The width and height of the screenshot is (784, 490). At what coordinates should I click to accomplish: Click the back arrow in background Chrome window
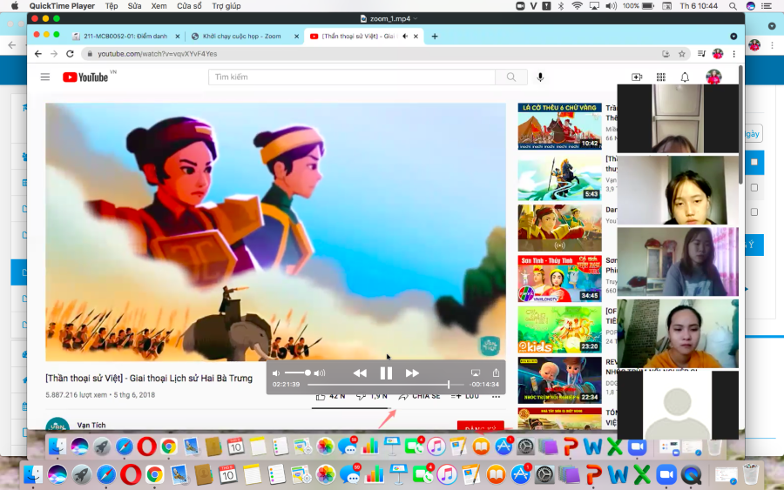coord(12,45)
